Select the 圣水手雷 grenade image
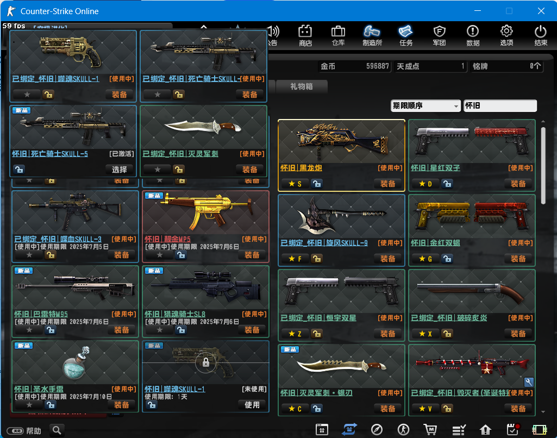Image resolution: width=557 pixels, height=438 pixels. pos(76,363)
